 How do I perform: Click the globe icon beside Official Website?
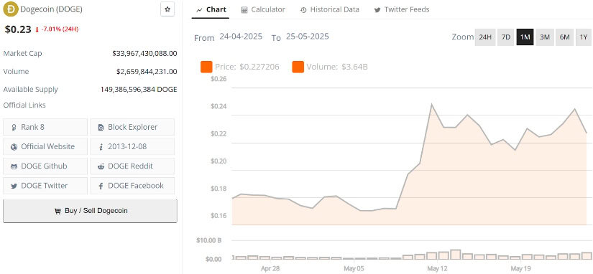(x=14, y=147)
